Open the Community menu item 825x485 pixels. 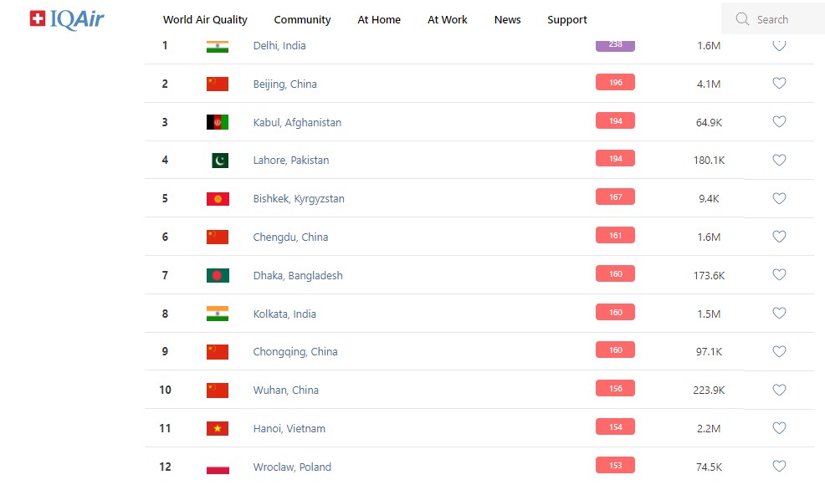pyautogui.click(x=302, y=19)
